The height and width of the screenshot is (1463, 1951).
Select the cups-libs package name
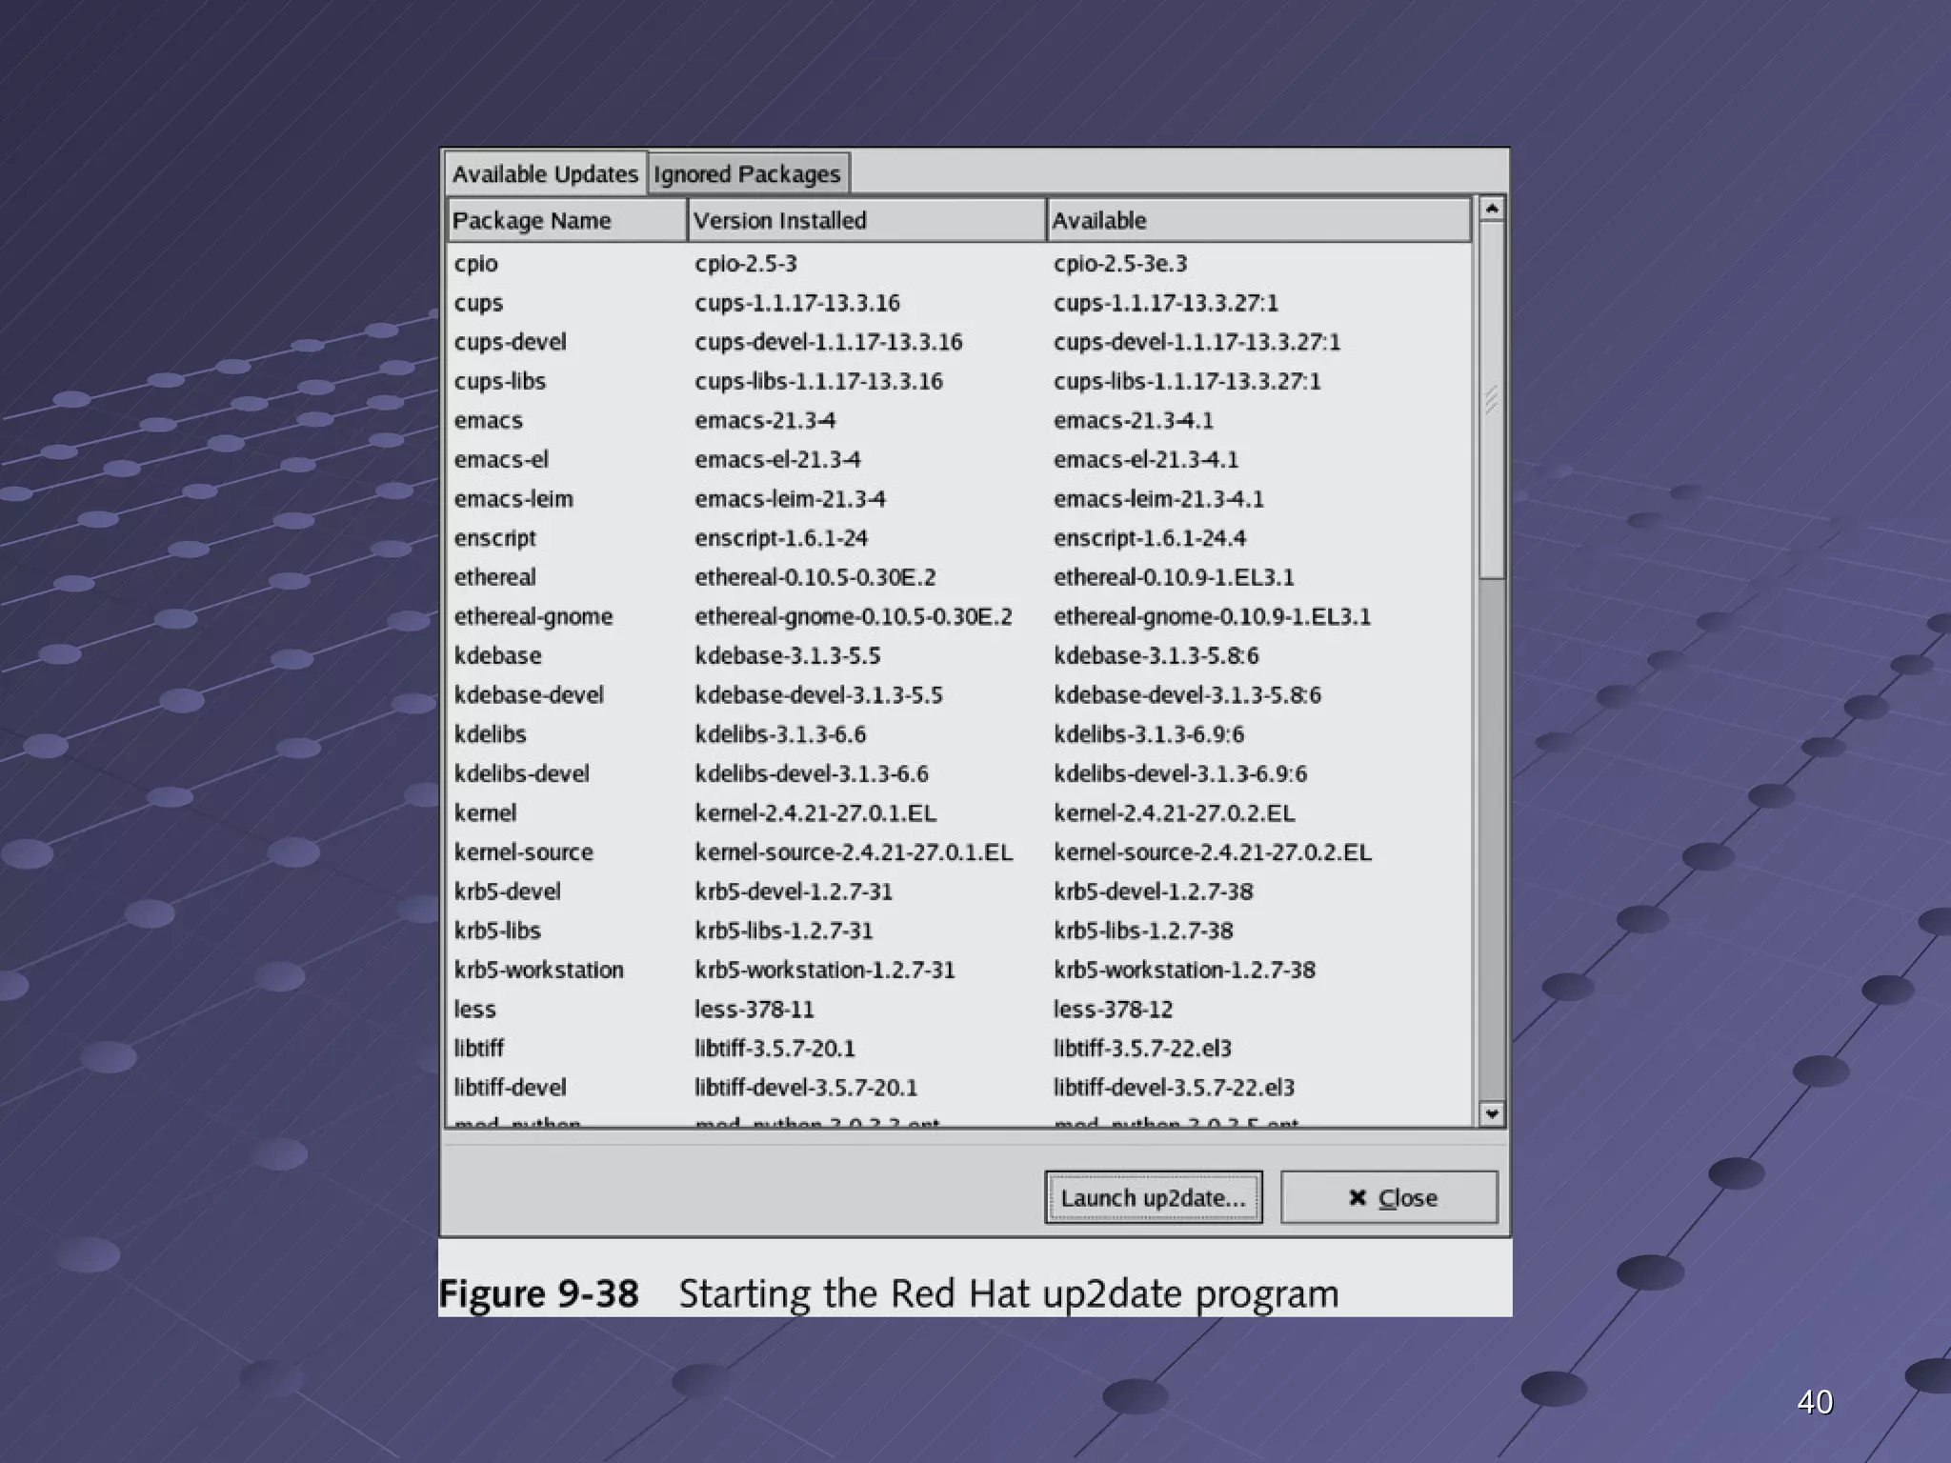(x=499, y=381)
